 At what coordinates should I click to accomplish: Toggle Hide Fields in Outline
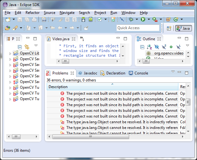(x=157, y=47)
